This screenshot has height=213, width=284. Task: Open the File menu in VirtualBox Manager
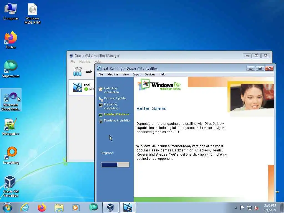tap(73, 62)
